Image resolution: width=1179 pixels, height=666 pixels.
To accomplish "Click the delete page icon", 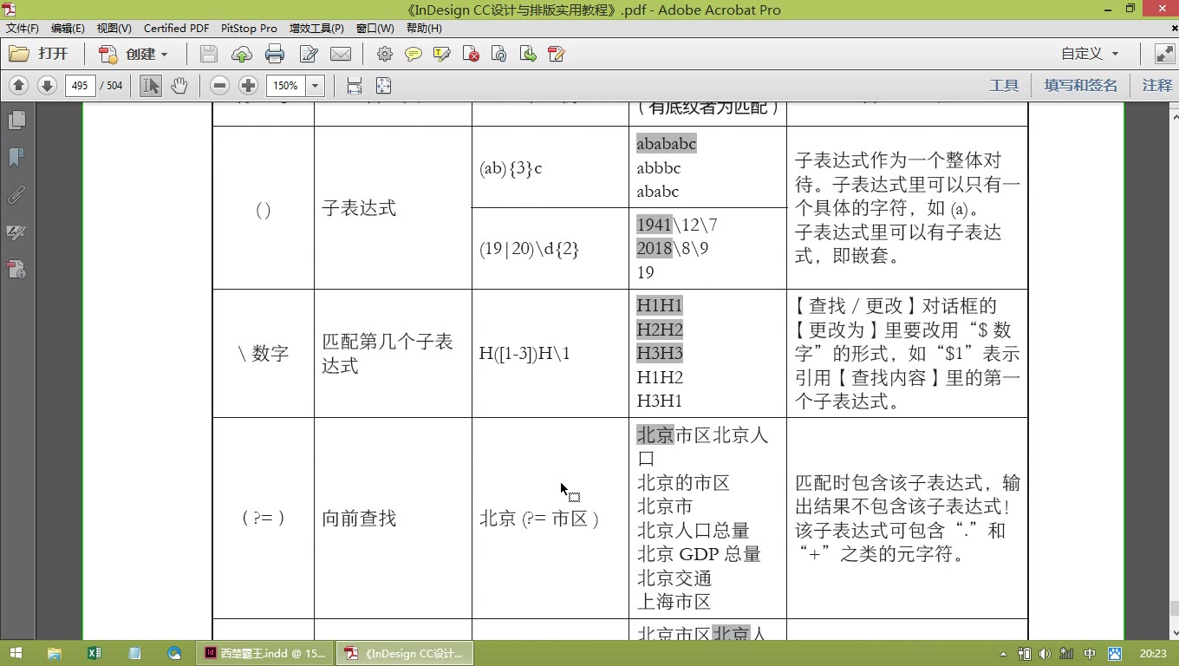I will click(x=471, y=54).
